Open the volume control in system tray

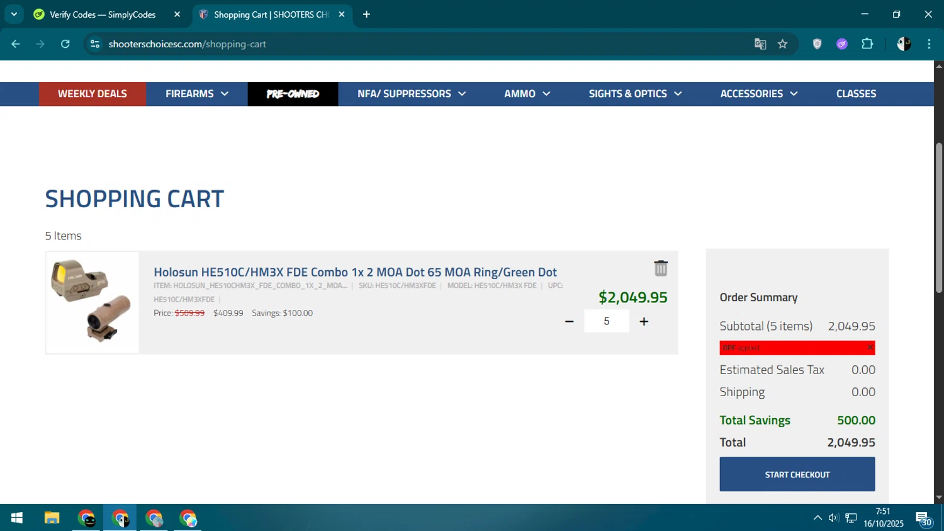[x=834, y=518]
